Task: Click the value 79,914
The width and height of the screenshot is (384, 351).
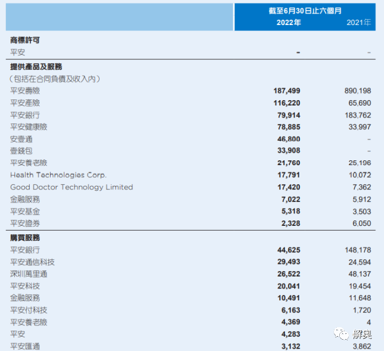Action: (289, 115)
